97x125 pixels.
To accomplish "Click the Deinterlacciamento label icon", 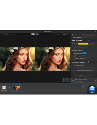I will pyautogui.click(x=73, y=37).
